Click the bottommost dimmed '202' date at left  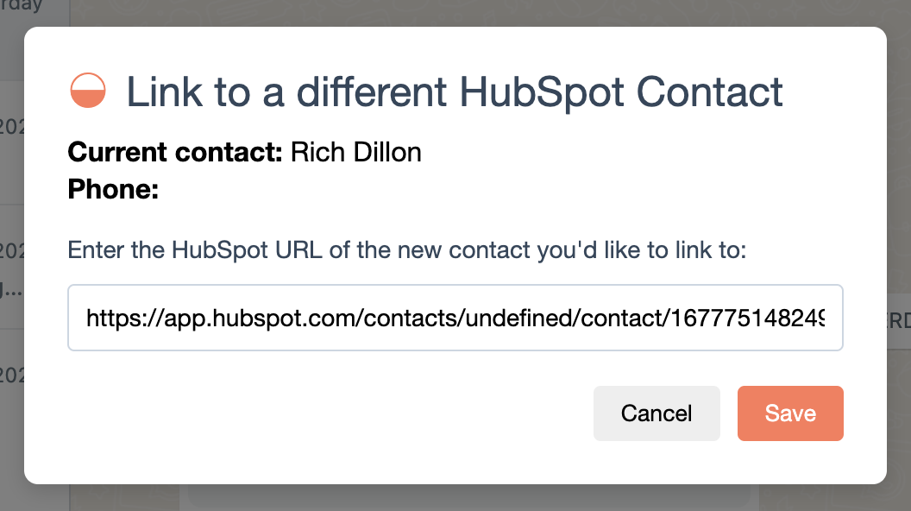point(11,375)
